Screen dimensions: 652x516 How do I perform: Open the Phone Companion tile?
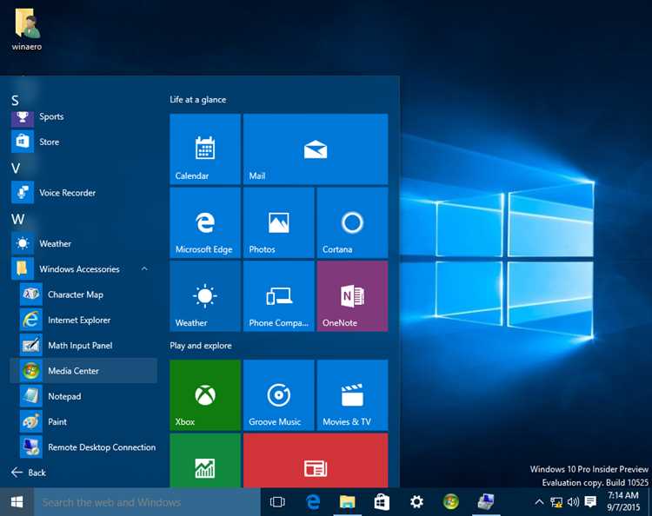[278, 296]
